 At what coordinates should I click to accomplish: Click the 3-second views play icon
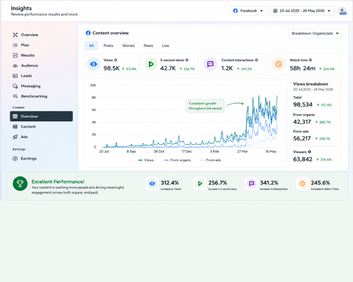(151, 64)
